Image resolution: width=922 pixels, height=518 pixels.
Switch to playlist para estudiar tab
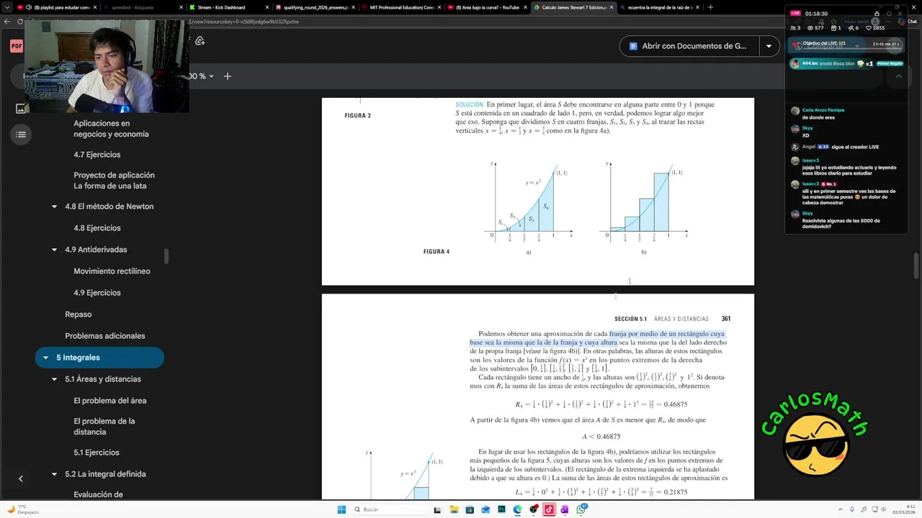click(56, 7)
